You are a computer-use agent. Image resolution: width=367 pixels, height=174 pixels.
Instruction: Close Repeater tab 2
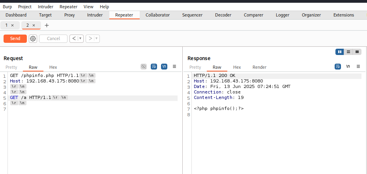coord(34,26)
